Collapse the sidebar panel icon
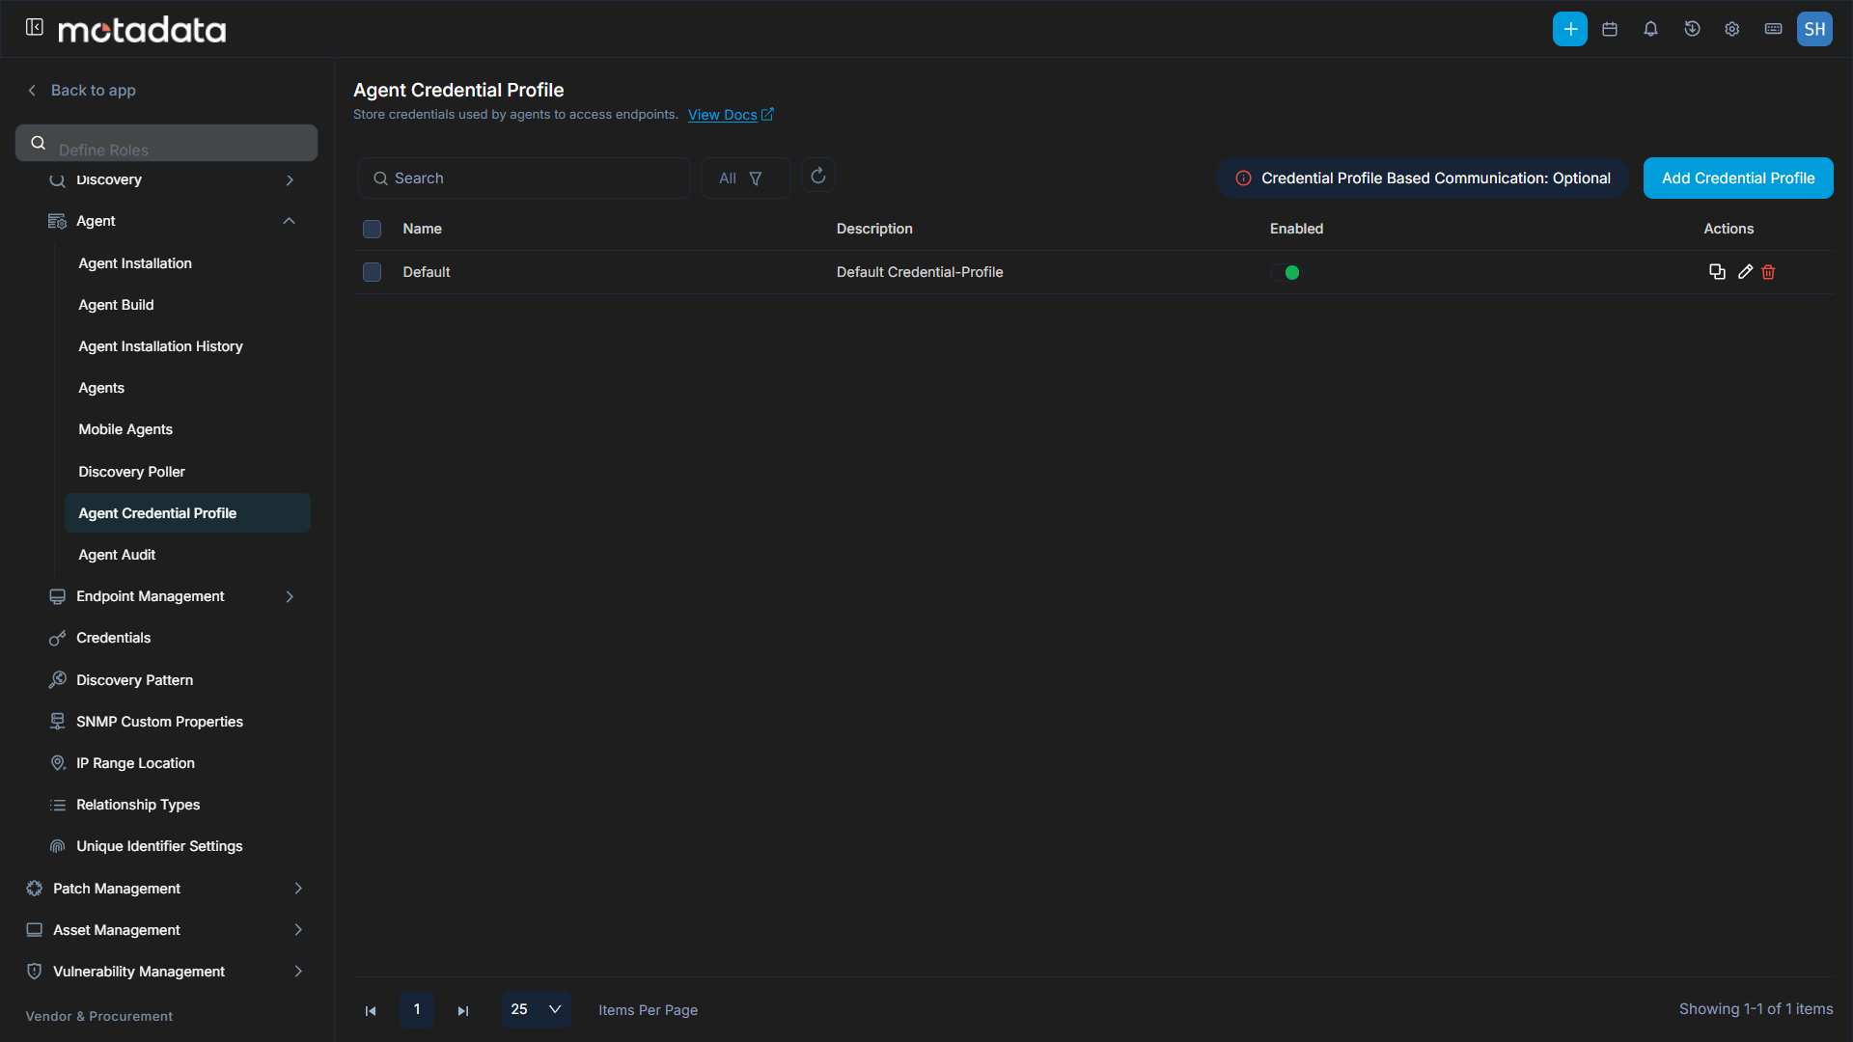The width and height of the screenshot is (1853, 1042). [35, 28]
